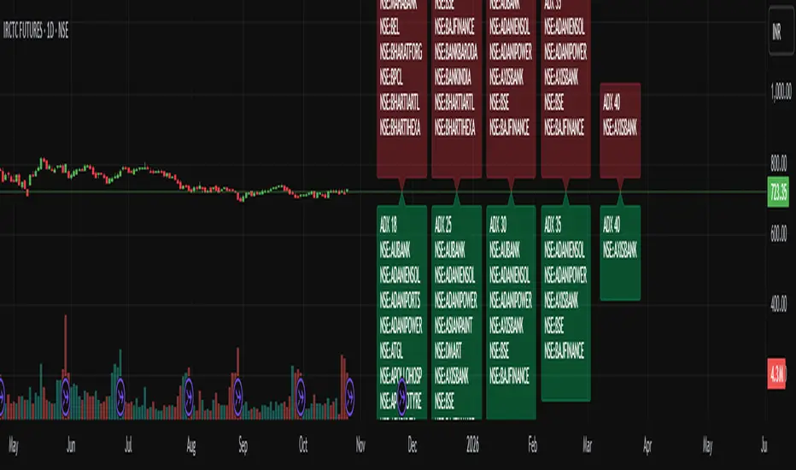Select the purple event marker inside the ADX 18 box

(x=401, y=396)
